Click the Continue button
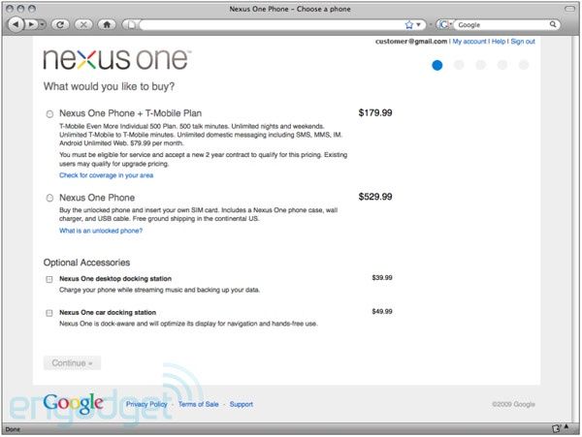This screenshot has height=437, width=582. [x=72, y=362]
